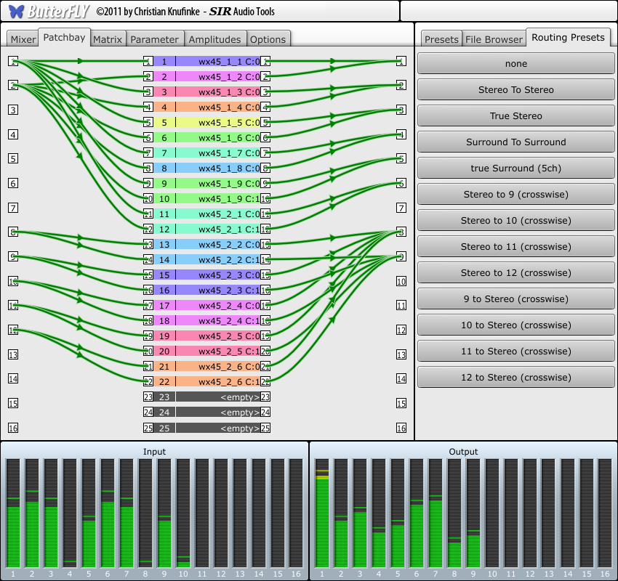Select slot 8 wx45_1_8 C:0
Viewport: 618px width, 581px height.
click(207, 168)
